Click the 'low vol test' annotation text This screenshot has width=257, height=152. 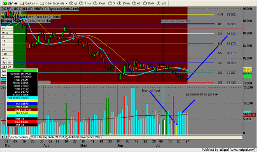click(150, 91)
